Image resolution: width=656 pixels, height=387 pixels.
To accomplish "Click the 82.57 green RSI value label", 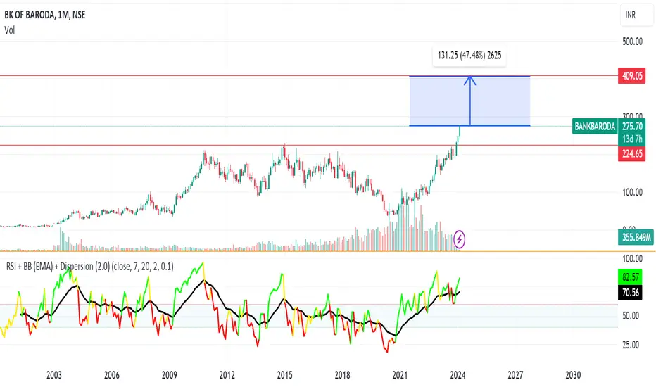I will pyautogui.click(x=630, y=277).
